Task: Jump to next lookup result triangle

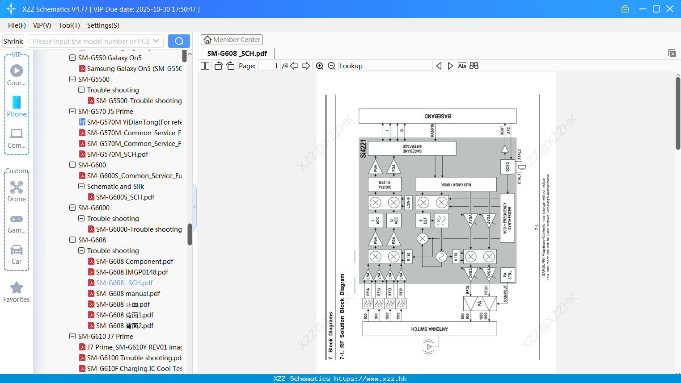Action: tap(450, 66)
